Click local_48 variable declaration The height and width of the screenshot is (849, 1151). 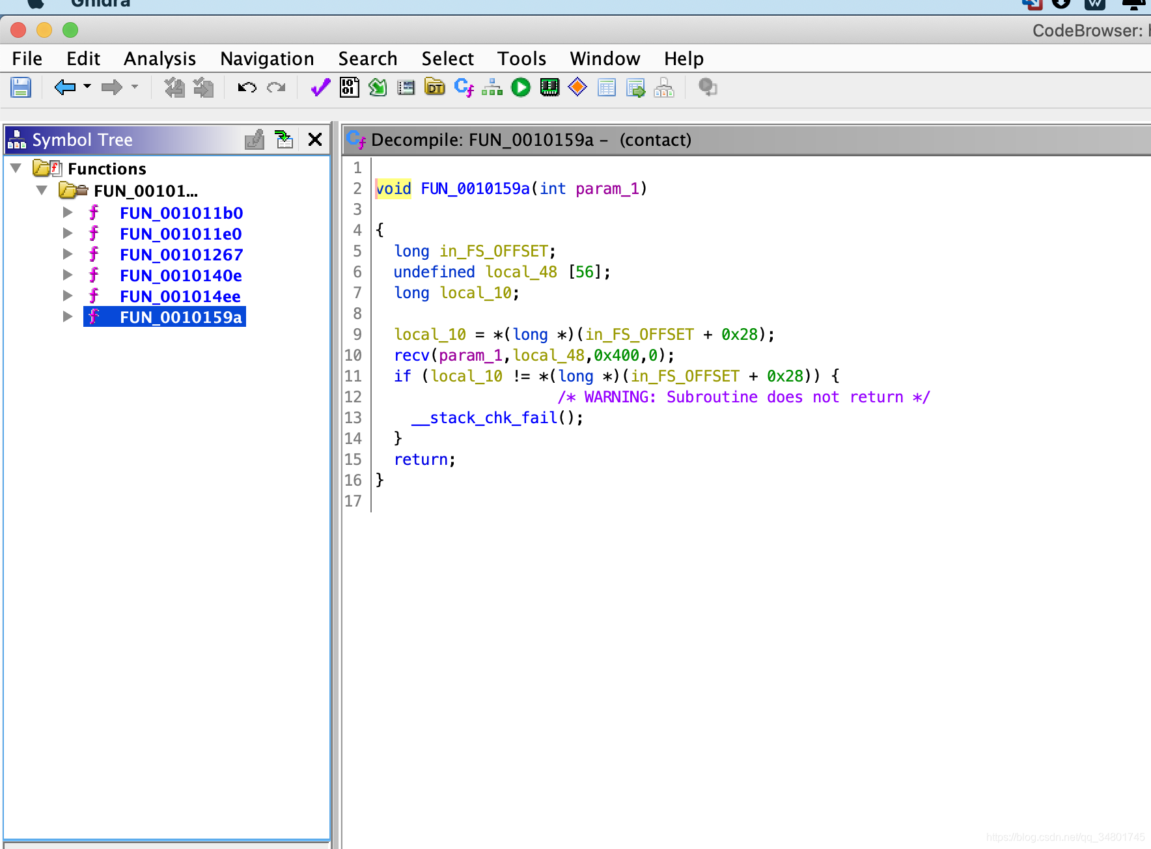click(521, 272)
